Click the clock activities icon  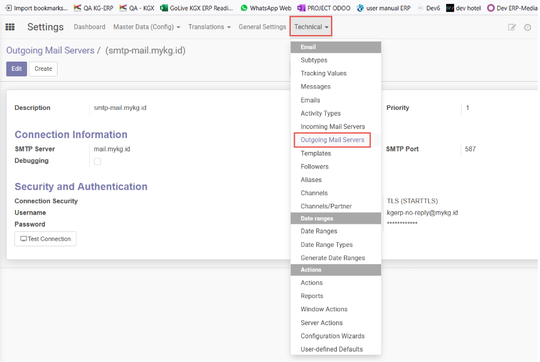(x=527, y=27)
